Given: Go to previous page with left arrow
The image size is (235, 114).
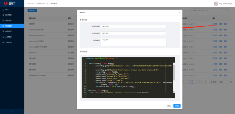Looking at the screenshot, I should click(x=184, y=82).
